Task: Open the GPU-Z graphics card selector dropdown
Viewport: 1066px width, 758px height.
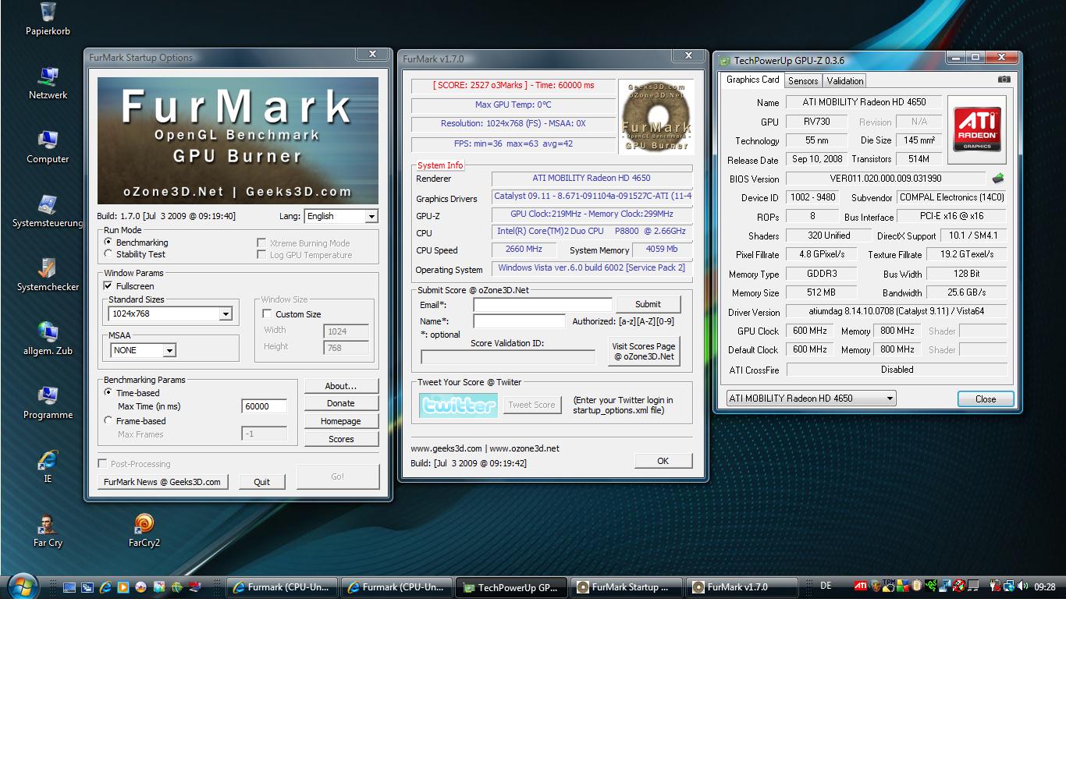Action: 811,398
